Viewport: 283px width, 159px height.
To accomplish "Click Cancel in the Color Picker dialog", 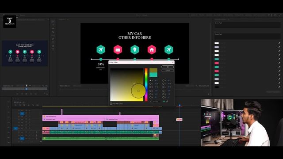I will (168, 71).
